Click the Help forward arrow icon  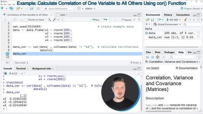pos(153,57)
